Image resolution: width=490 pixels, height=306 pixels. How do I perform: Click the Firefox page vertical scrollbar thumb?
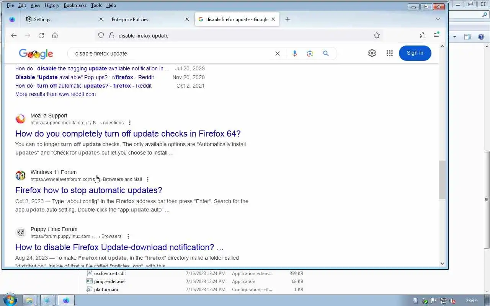point(442,180)
